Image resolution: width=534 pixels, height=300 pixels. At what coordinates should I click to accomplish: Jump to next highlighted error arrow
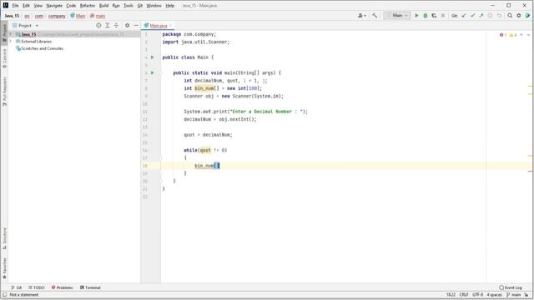click(528, 35)
